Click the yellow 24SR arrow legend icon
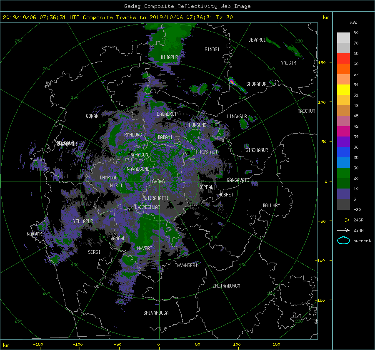This screenshot has height=350, width=375. click(343, 220)
